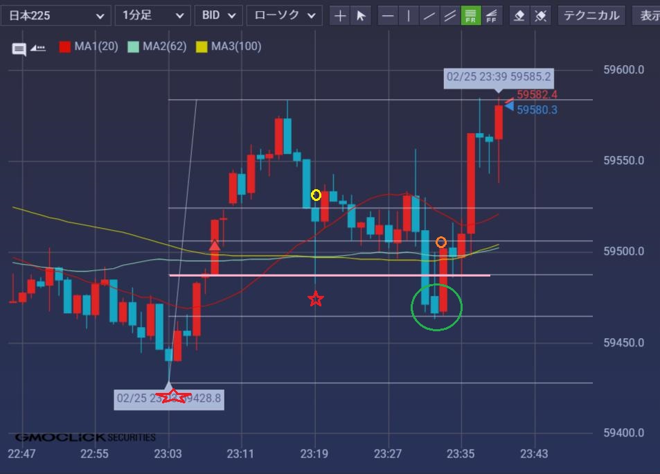Click the comment bubble legend icon
The width and height of the screenshot is (660, 474).
point(19,49)
